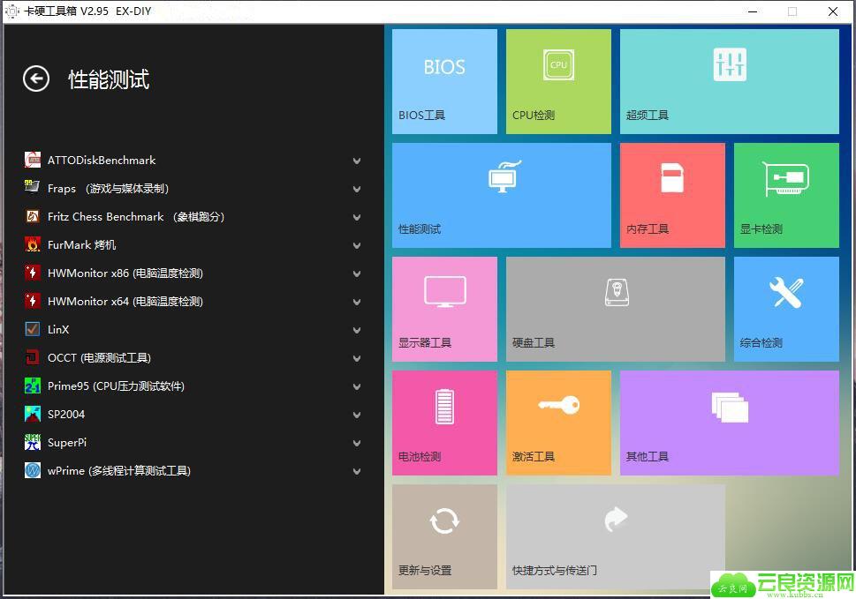Expand the HWMonitor x86 chevron
Viewport: 856px width, 599px height.
coord(357,273)
